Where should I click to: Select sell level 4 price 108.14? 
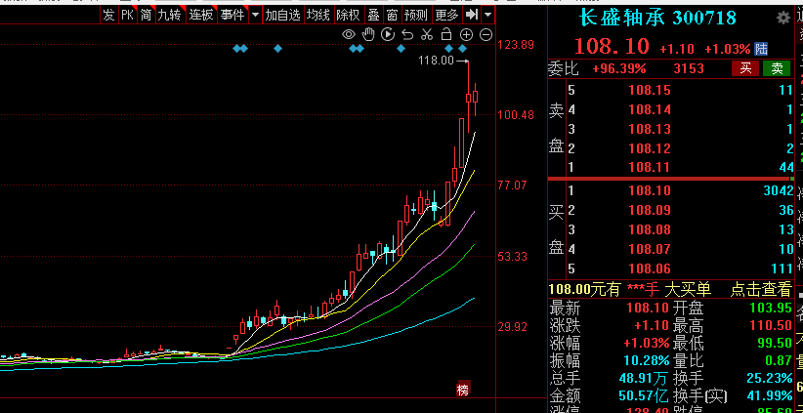click(x=650, y=109)
